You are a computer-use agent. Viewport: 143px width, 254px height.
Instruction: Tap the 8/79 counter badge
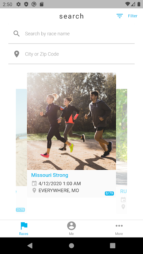(x=109, y=193)
